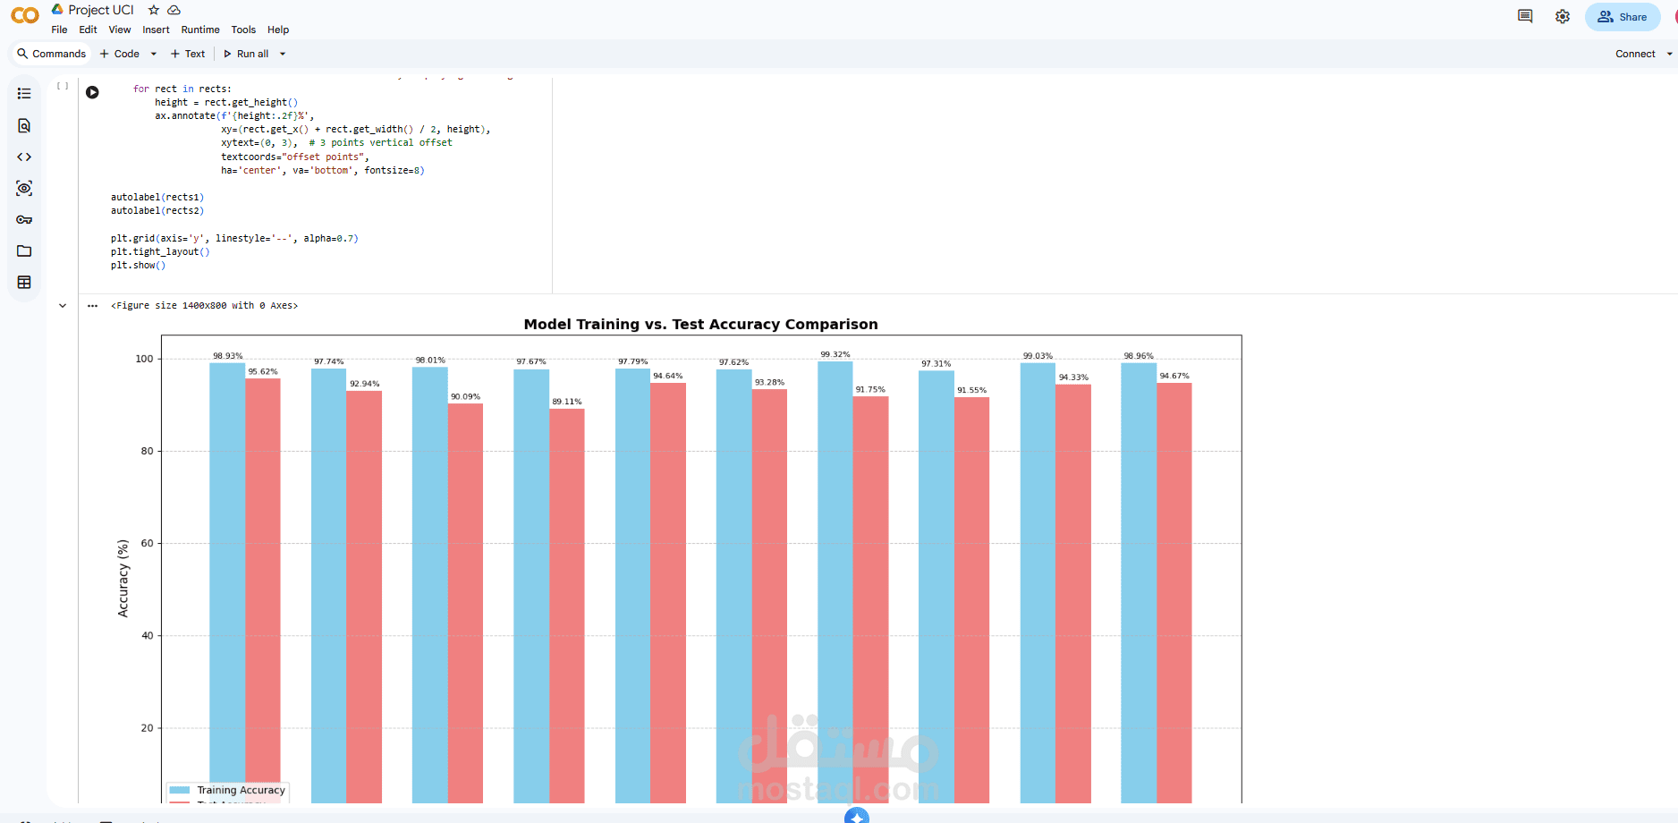Open the settings gear
The image size is (1678, 823).
coord(1563,16)
